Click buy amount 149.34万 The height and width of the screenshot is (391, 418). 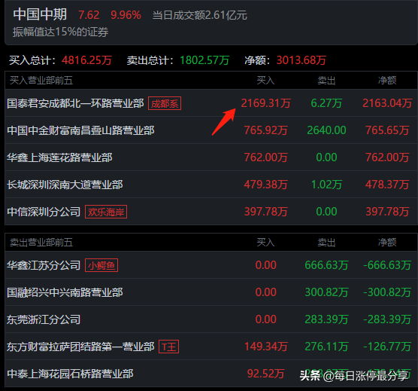click(266, 347)
